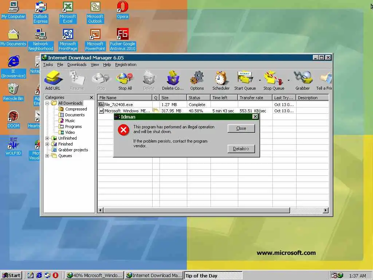The image size is (373, 280).
Task: Switch to Tip of the Day taskbar button
Action: (213, 276)
